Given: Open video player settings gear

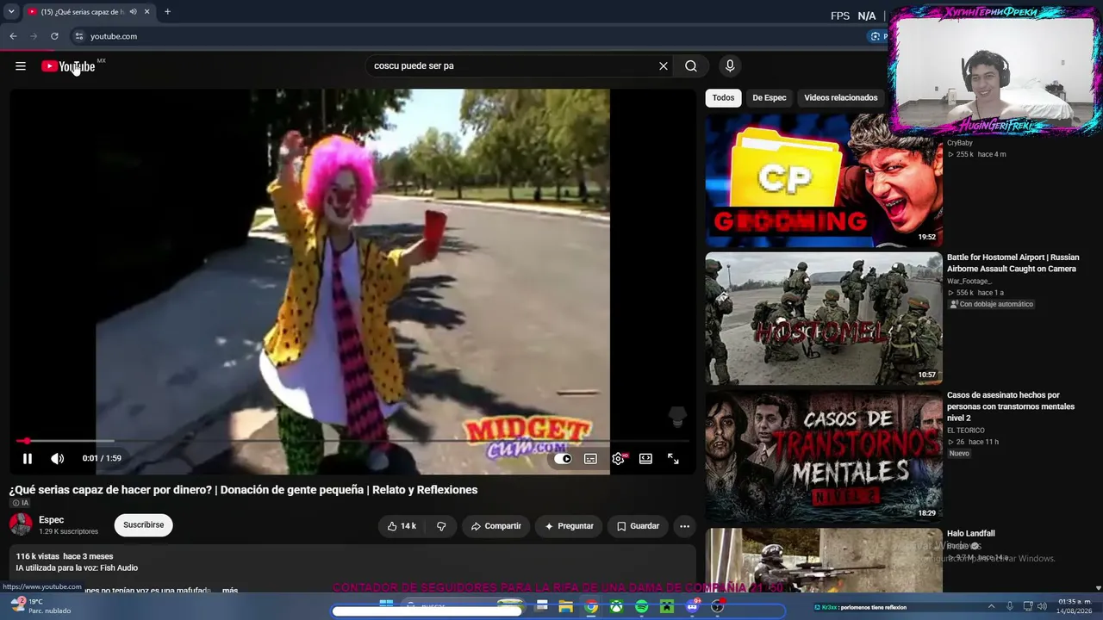Looking at the screenshot, I should tap(618, 459).
